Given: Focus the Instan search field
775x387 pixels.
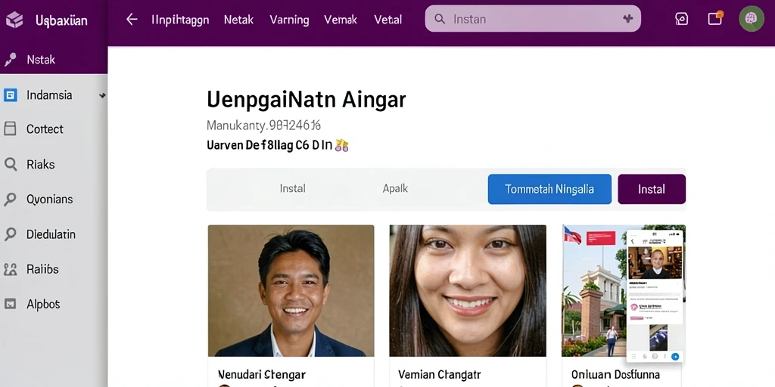Looking at the screenshot, I should tap(533, 19).
